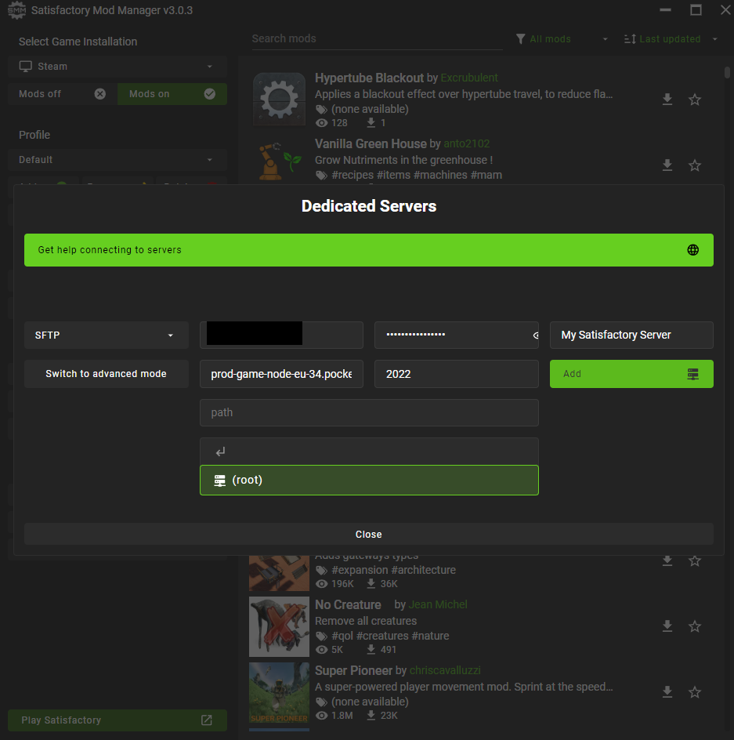
Task: Turn mods on
Action: [172, 94]
